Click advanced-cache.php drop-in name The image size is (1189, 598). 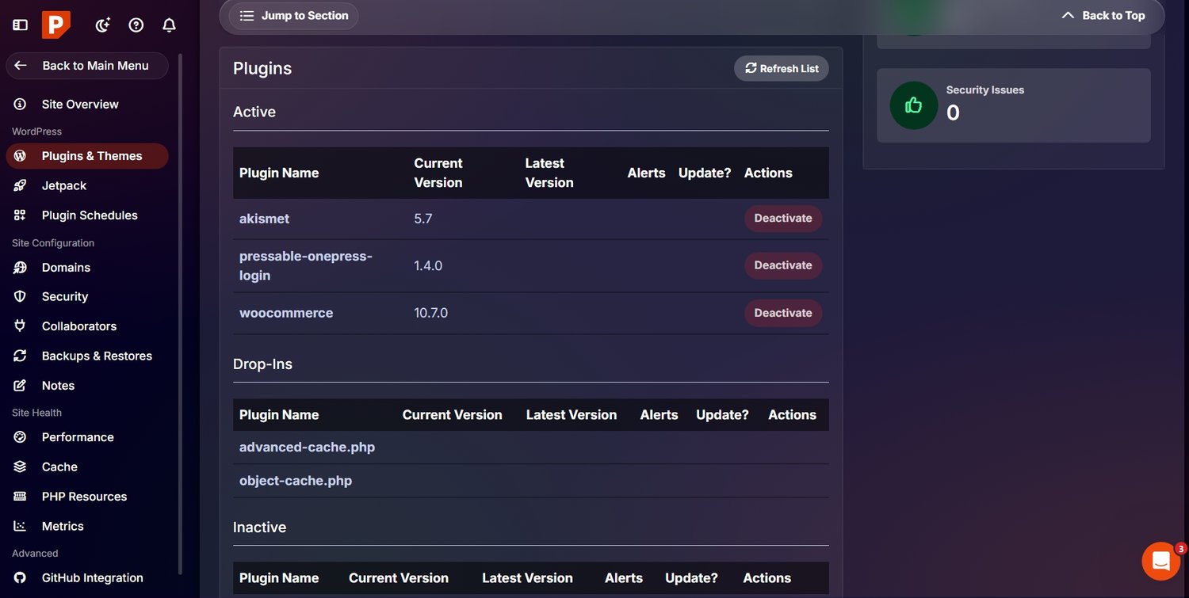[x=307, y=448]
